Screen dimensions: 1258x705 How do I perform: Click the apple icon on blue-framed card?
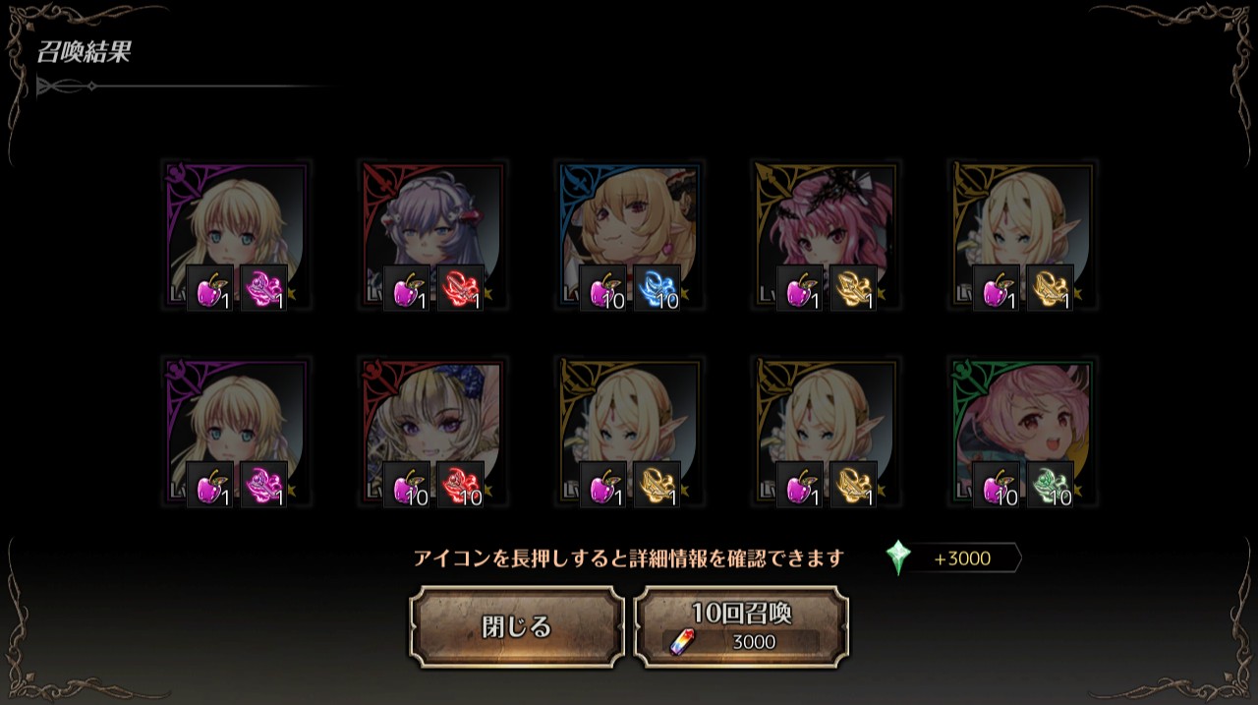[603, 288]
